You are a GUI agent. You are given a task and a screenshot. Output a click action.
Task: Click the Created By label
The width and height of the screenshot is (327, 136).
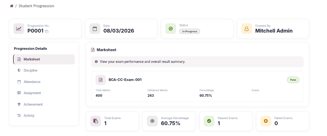[263, 26]
